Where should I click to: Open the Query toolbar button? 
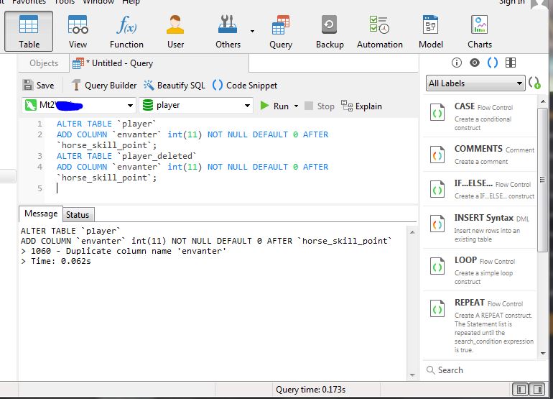tap(281, 31)
